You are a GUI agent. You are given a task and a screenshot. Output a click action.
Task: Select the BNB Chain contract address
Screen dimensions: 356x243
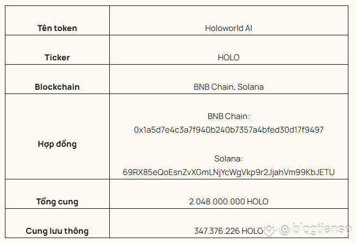coord(229,130)
